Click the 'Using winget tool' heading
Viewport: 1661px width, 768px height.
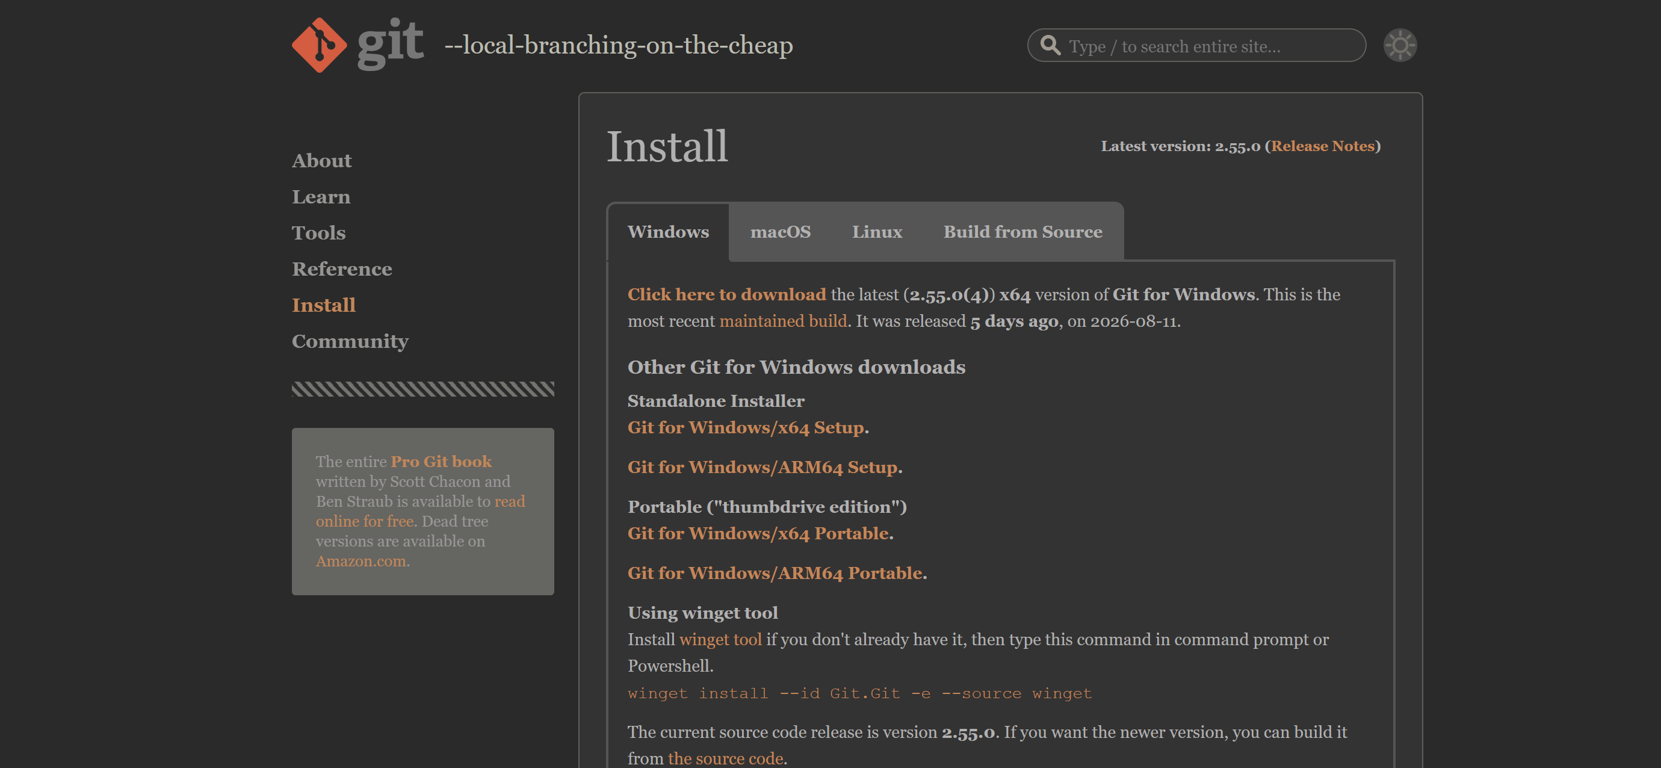click(x=703, y=613)
